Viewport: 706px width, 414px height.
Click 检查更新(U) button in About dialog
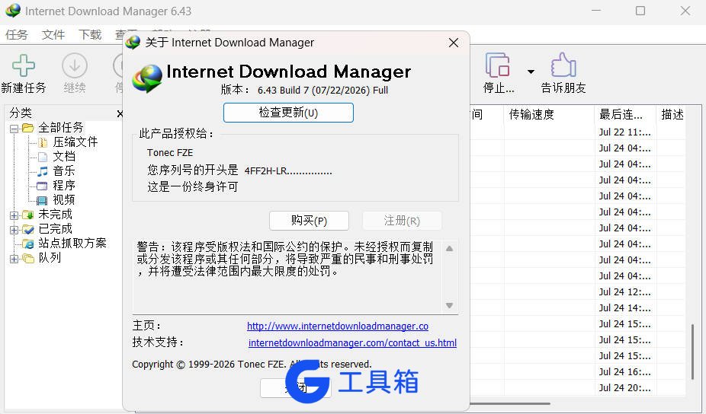pyautogui.click(x=289, y=113)
